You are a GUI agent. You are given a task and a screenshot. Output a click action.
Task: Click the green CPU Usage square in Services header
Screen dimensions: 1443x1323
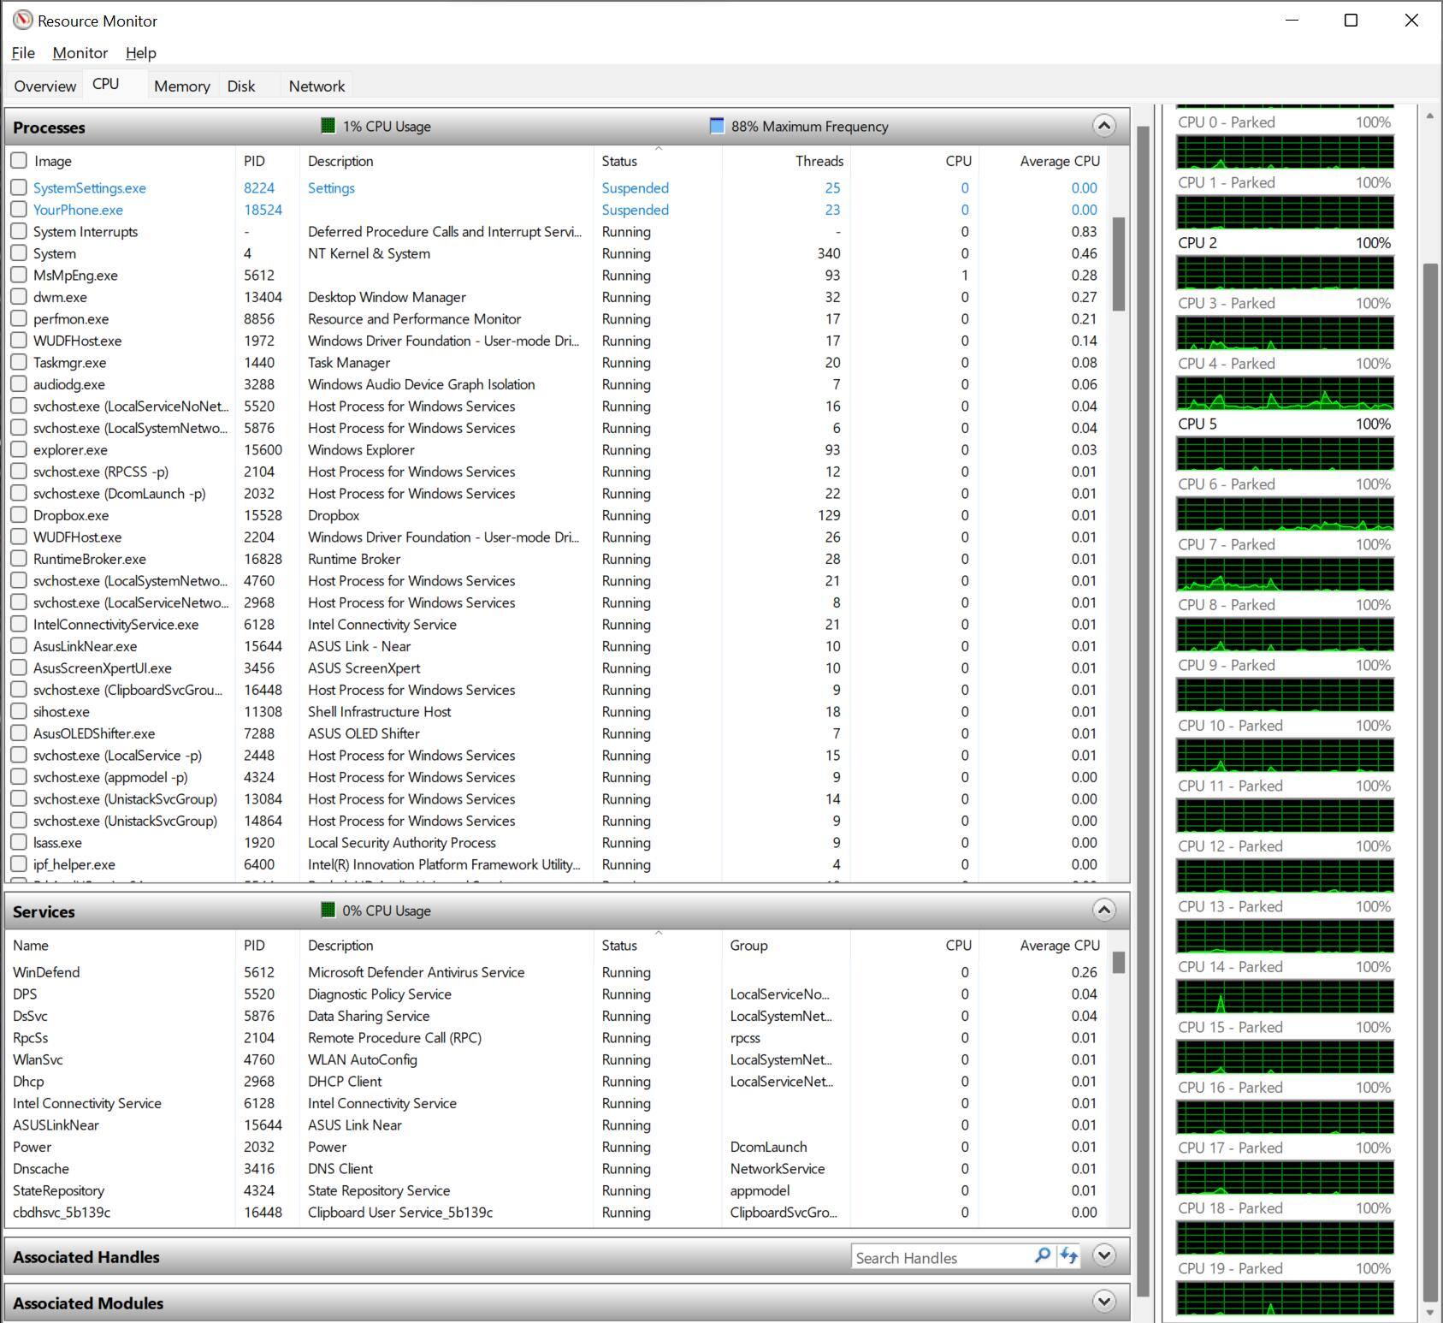328,911
